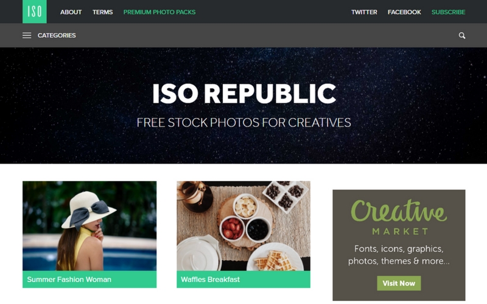Go to Premium Photo Packs
Image resolution: width=487 pixels, height=304 pixels.
(159, 12)
